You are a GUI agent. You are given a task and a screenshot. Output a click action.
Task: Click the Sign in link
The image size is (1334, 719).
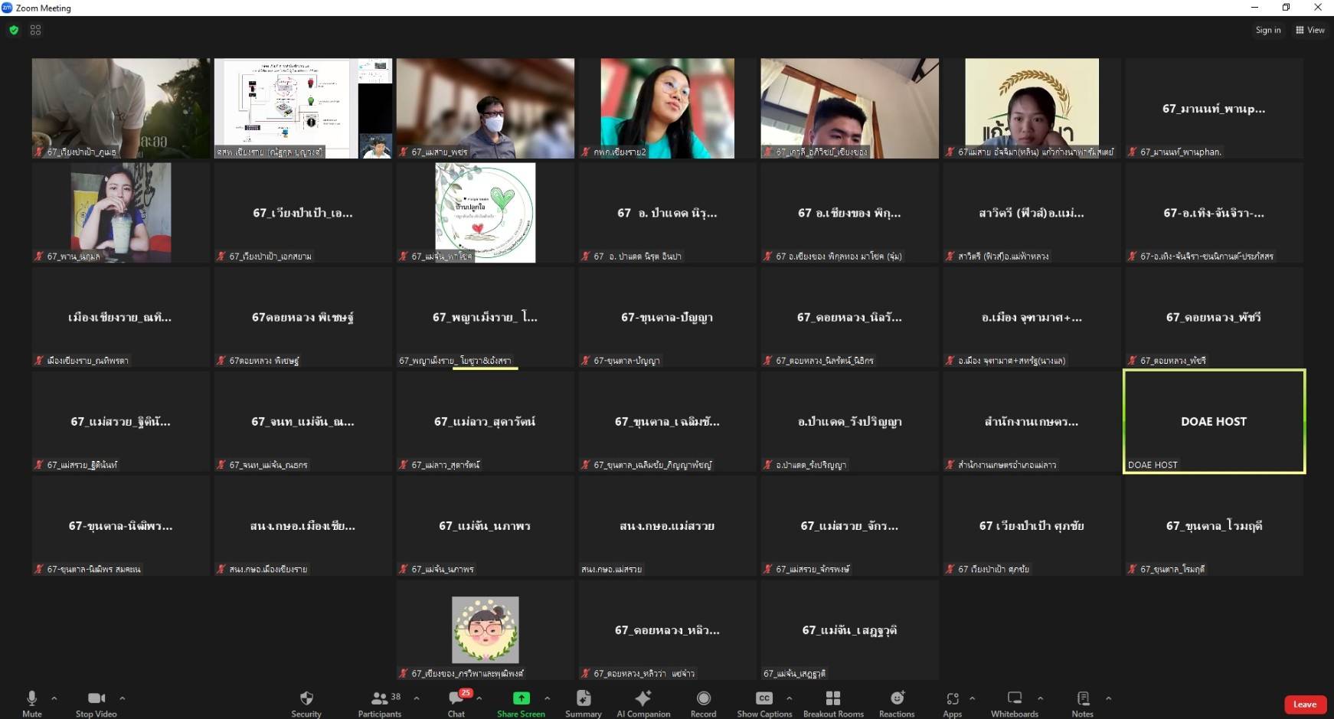coord(1267,30)
